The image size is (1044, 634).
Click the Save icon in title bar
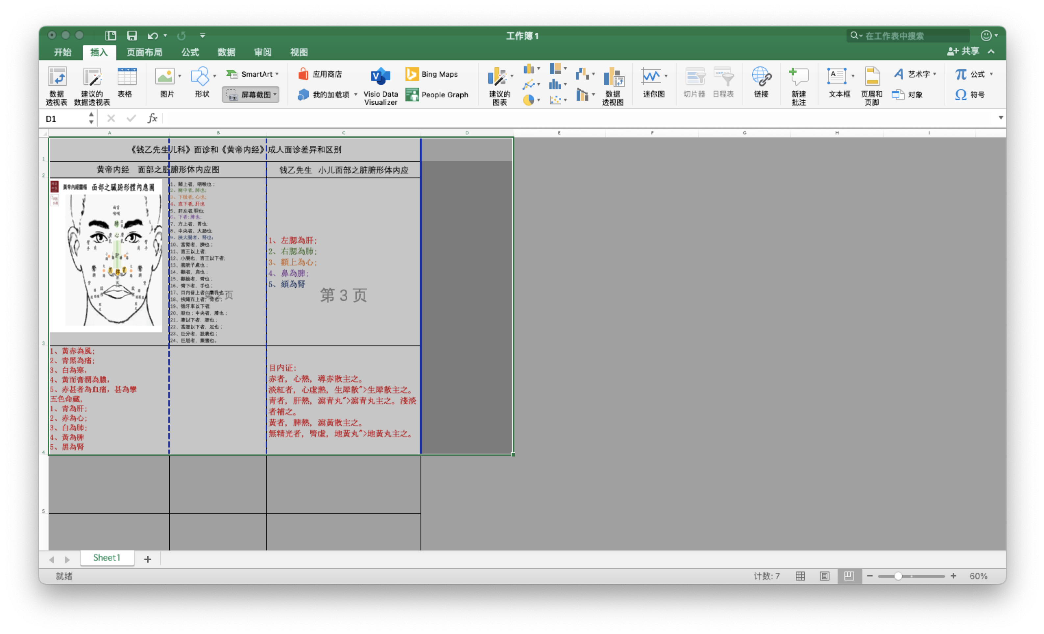(x=132, y=36)
